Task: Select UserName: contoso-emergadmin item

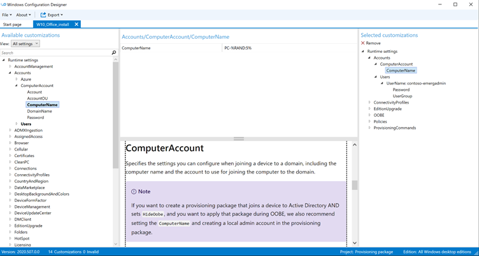Action: click(x=416, y=83)
